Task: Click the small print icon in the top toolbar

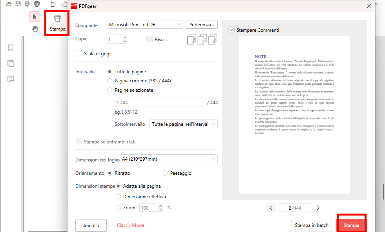Action: coord(37,4)
